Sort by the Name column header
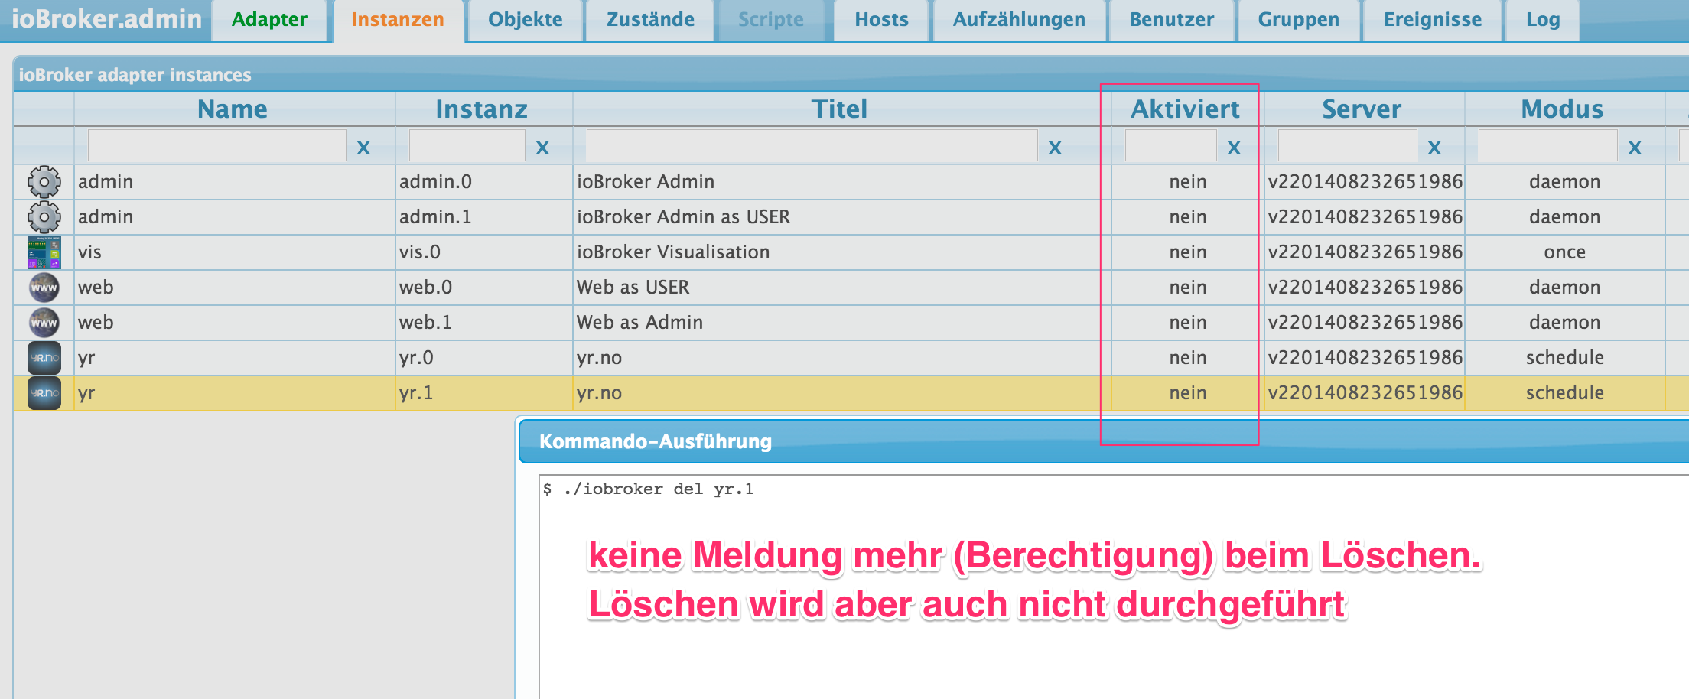 click(233, 109)
